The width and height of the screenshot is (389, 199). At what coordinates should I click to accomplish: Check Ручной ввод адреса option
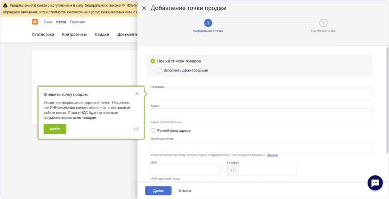[153, 131]
